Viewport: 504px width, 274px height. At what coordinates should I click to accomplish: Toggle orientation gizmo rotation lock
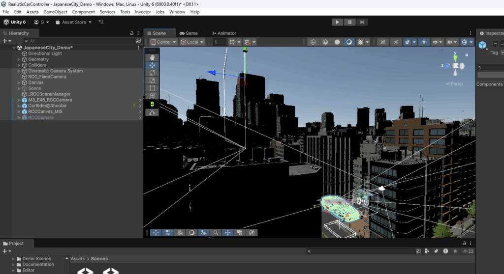coord(467,55)
